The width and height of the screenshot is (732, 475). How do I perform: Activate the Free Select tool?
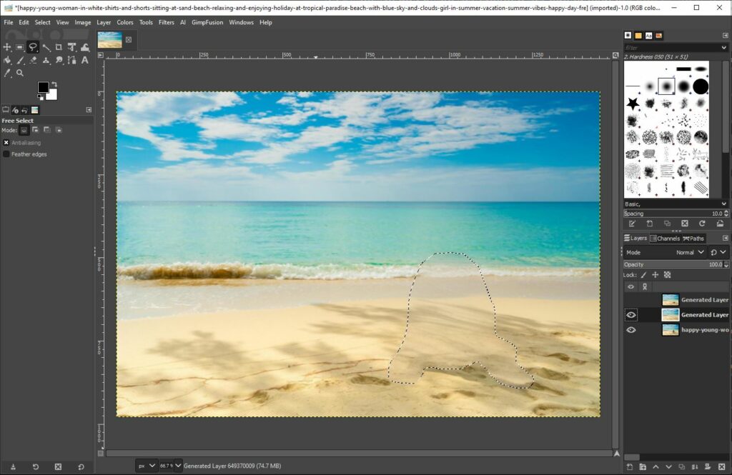pos(34,47)
